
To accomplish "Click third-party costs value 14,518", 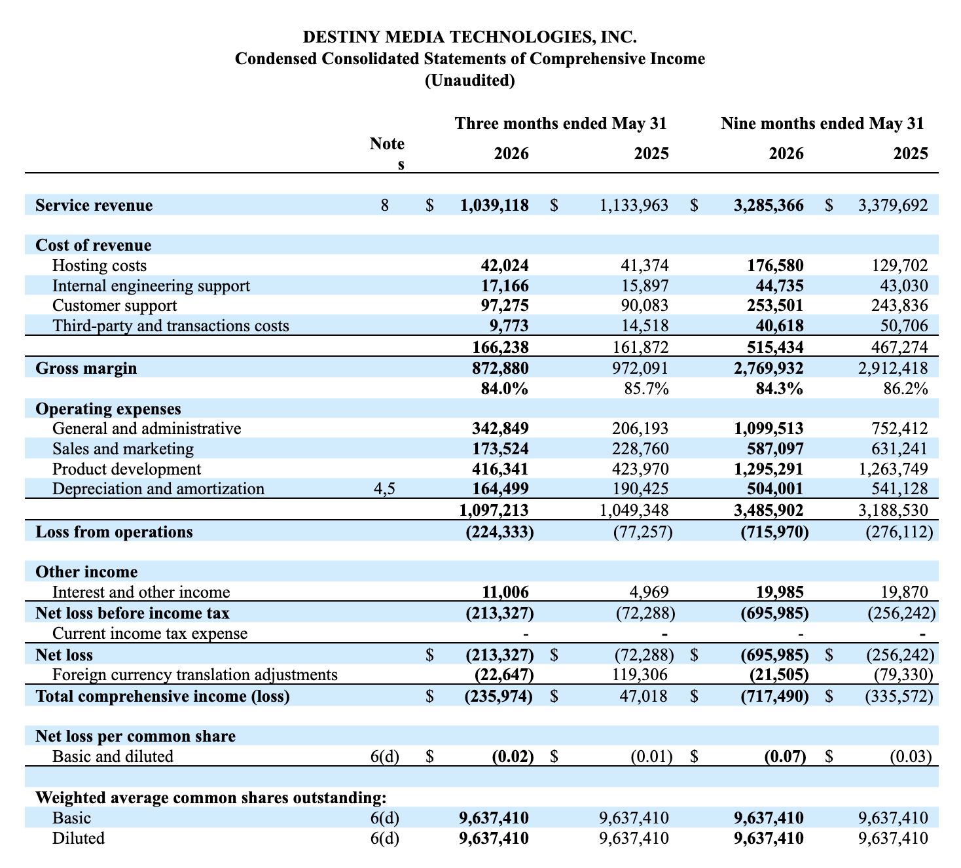I will (646, 327).
